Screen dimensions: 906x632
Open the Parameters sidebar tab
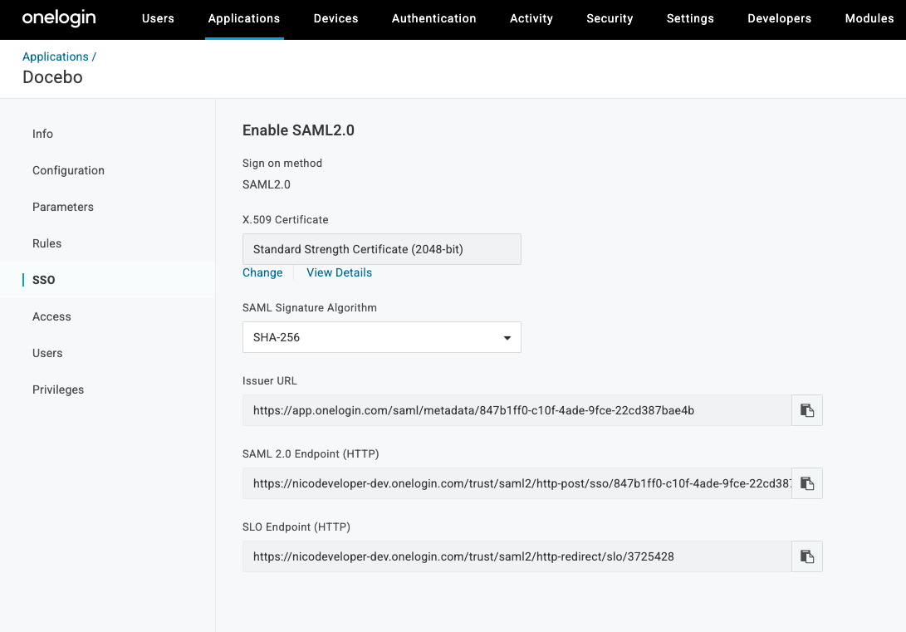click(63, 207)
